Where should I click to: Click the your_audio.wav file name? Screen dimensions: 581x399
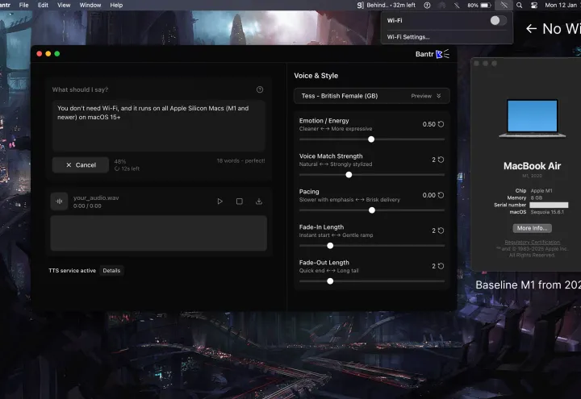click(x=96, y=198)
